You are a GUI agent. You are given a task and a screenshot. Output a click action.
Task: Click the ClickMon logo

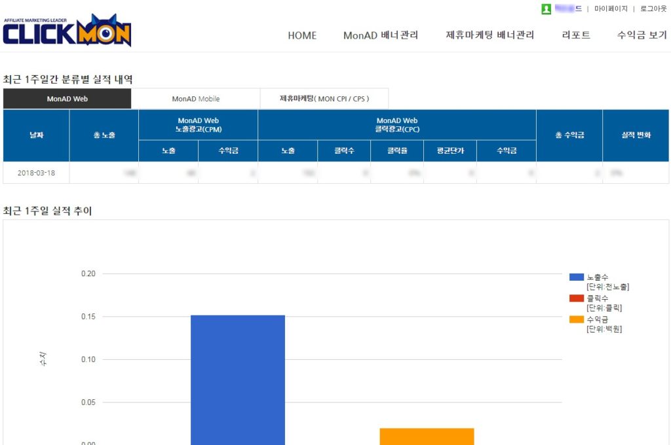67,31
